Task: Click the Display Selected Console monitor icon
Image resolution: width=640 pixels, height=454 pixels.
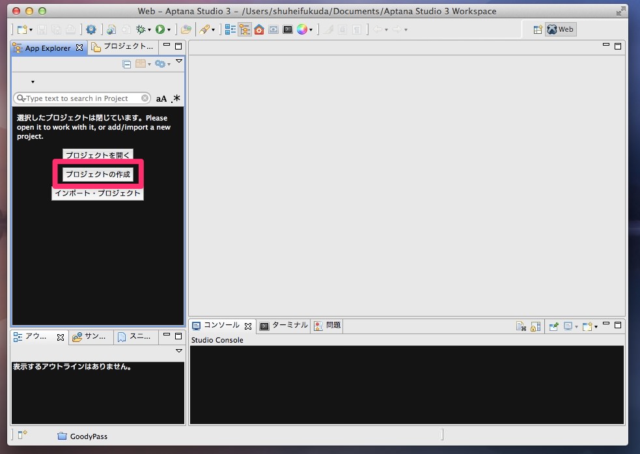Action: pyautogui.click(x=568, y=326)
